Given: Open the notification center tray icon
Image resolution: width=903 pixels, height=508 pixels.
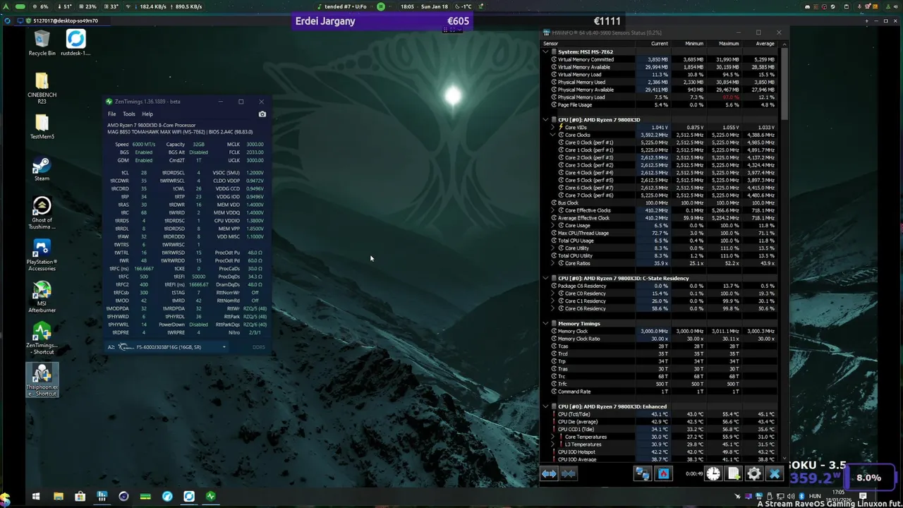Looking at the screenshot, I should [x=863, y=497].
